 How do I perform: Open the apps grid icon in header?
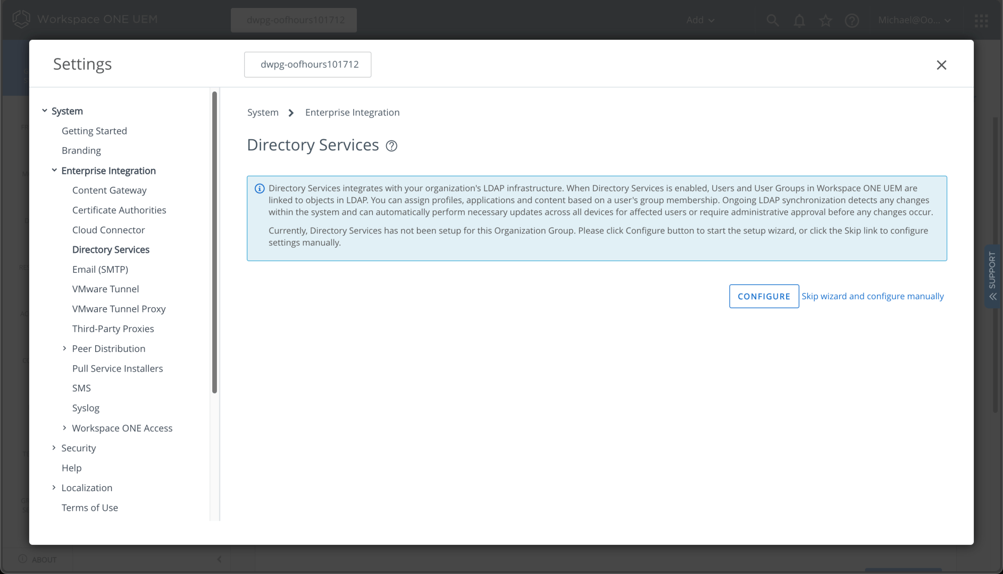[981, 20]
